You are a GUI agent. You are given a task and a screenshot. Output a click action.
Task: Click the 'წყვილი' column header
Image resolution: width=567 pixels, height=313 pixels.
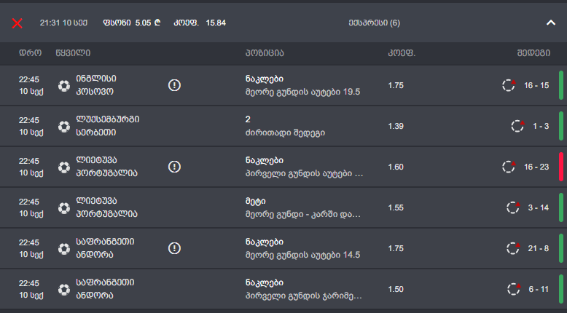[73, 53]
